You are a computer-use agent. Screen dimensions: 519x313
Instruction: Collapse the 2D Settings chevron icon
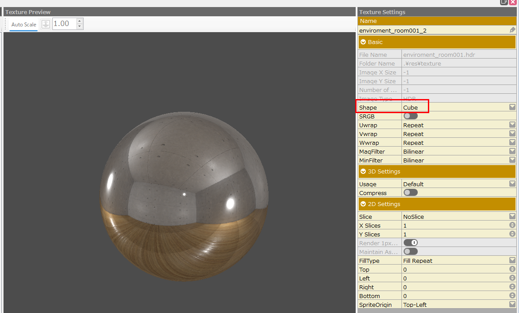[363, 204]
